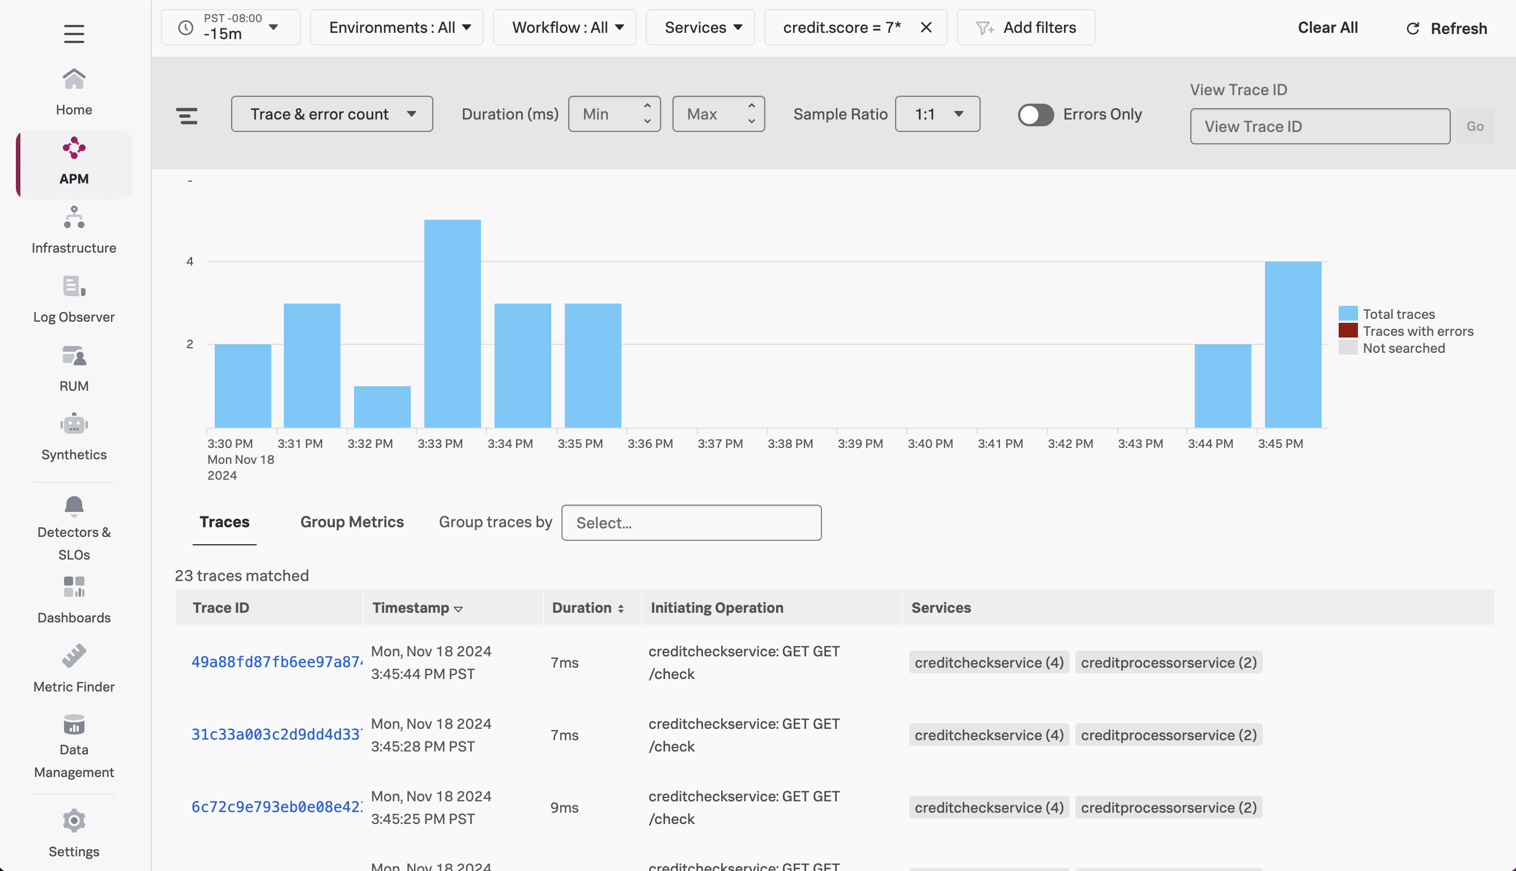Expand Trace & error count dropdown
The image size is (1516, 871).
point(332,114)
